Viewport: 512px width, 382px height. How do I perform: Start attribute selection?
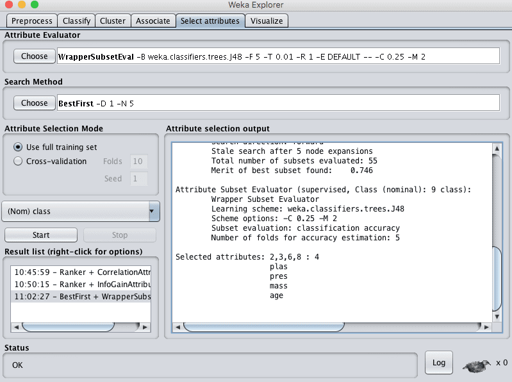tap(41, 235)
